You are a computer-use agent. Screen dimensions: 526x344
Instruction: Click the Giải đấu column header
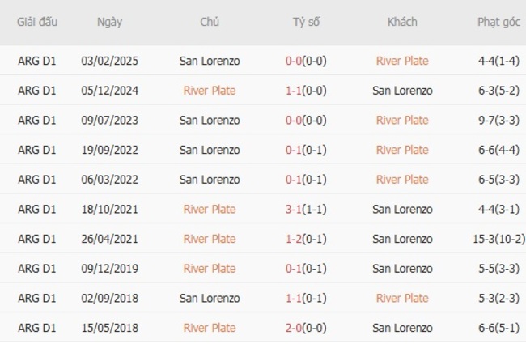(37, 22)
